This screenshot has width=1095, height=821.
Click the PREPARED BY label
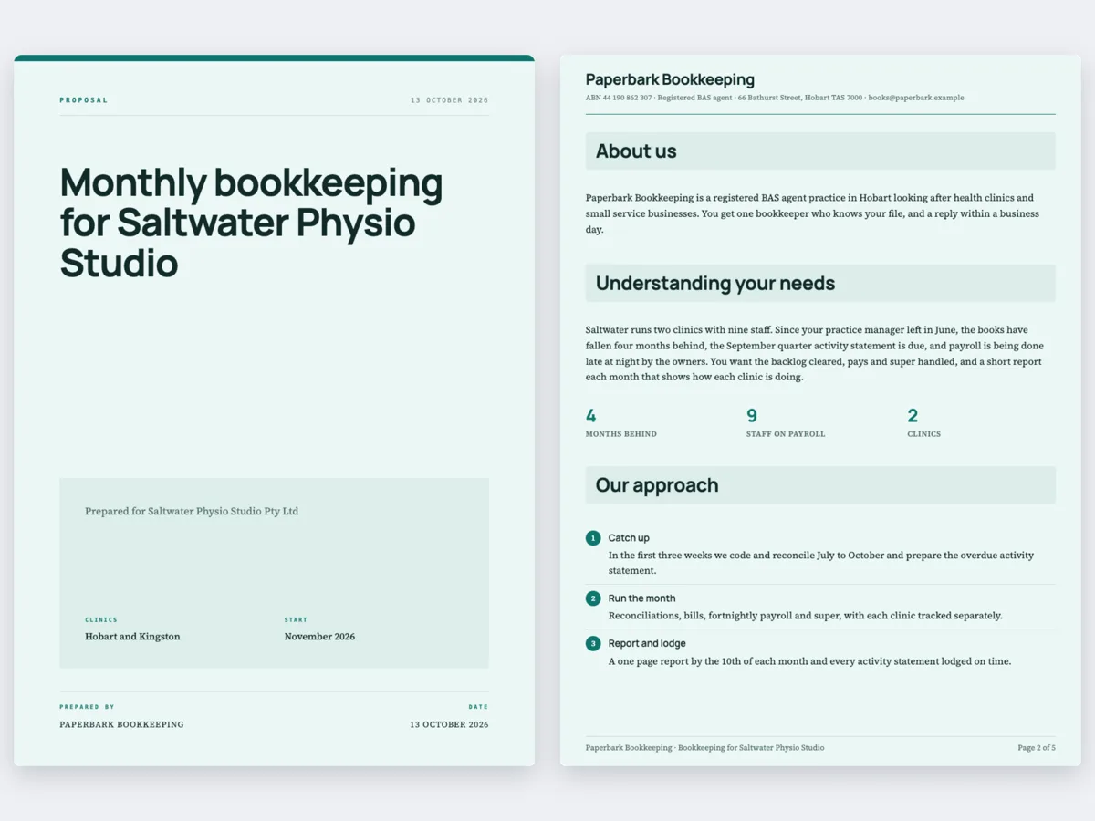[88, 707]
